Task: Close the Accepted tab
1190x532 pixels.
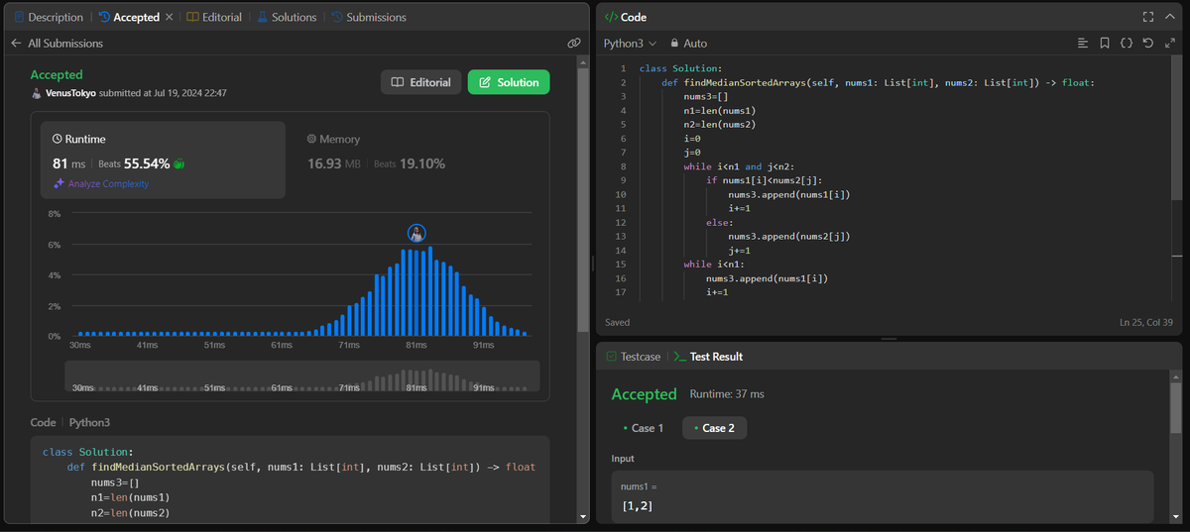Action: pyautogui.click(x=168, y=17)
